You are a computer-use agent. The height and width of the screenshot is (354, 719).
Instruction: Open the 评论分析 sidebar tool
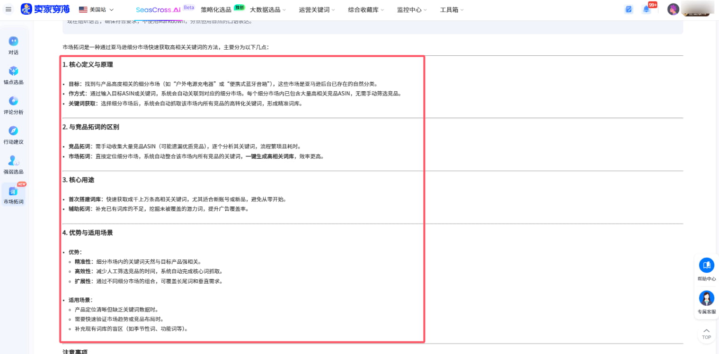pos(14,105)
